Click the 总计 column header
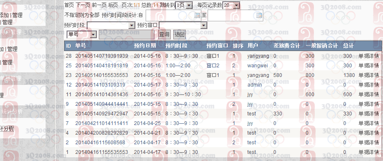This screenshot has width=383, height=161. (x=348, y=46)
